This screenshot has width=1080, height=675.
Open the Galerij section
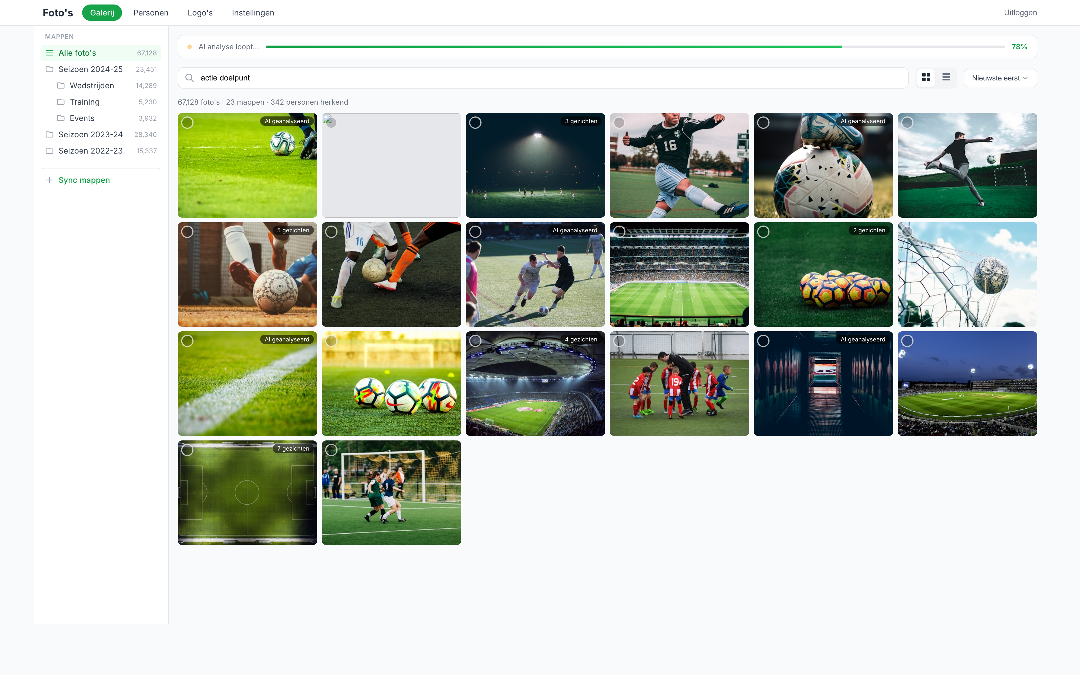[x=102, y=12]
